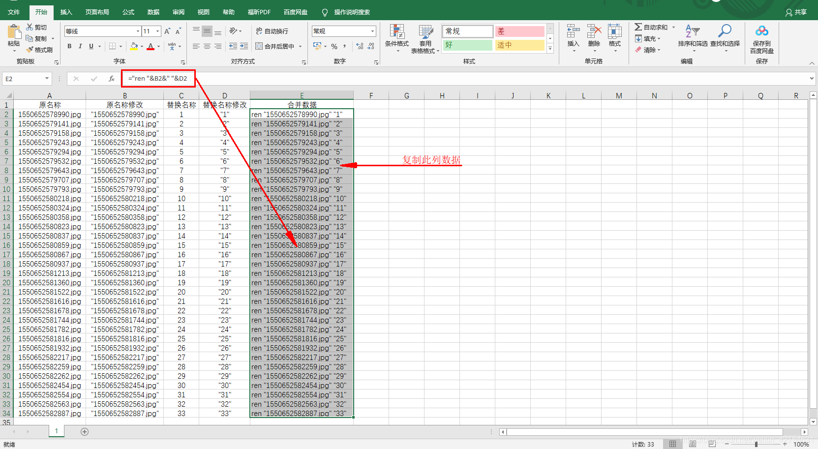Increase decimal places
Image resolution: width=818 pixels, height=449 pixels.
360,46
